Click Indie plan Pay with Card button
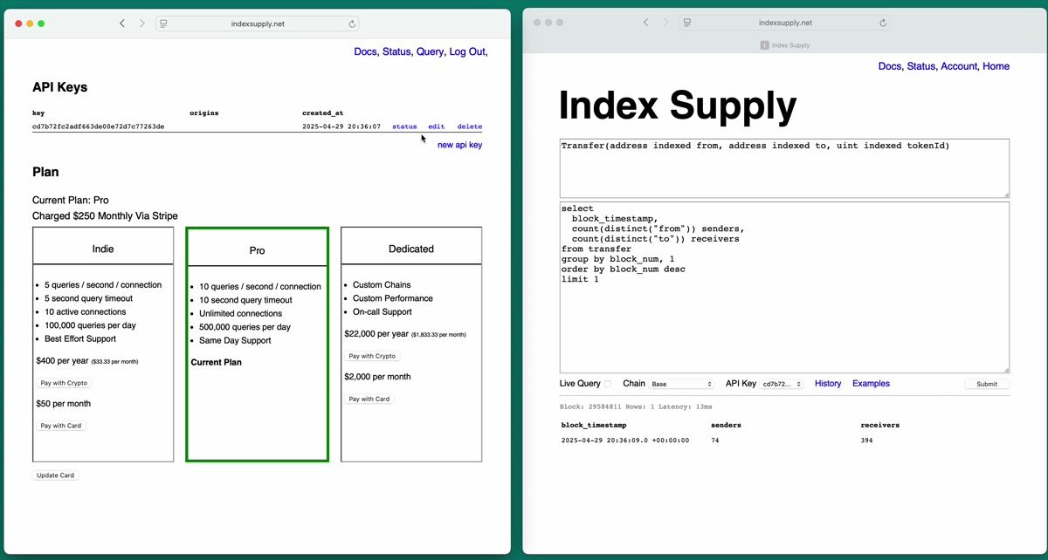Viewport: 1048px width, 560px height. (x=61, y=426)
